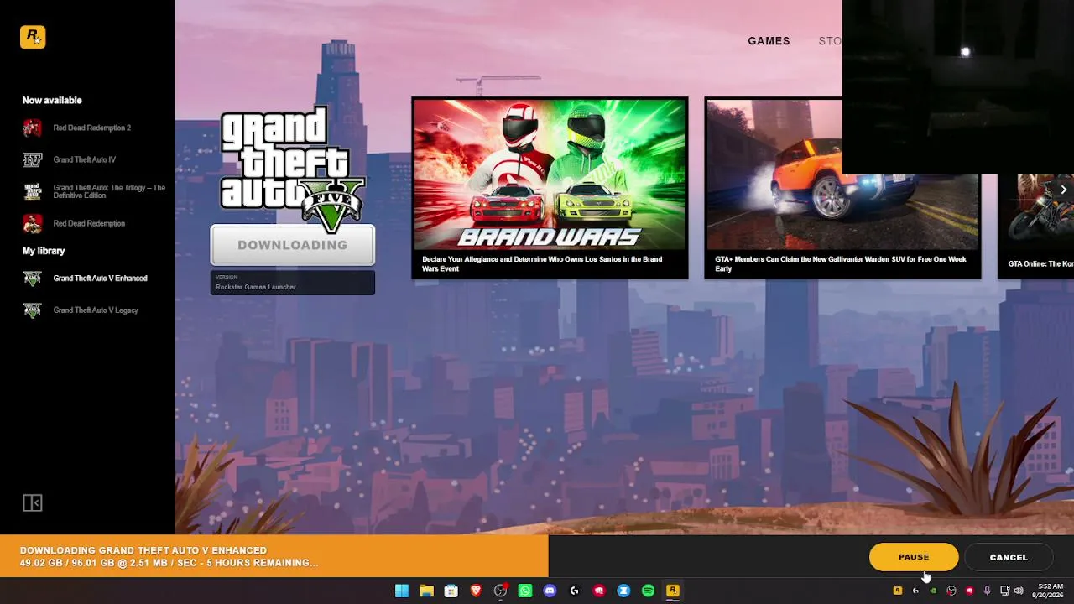Open File Explorer from the taskbar
Image resolution: width=1074 pixels, height=604 pixels.
pyautogui.click(x=426, y=591)
